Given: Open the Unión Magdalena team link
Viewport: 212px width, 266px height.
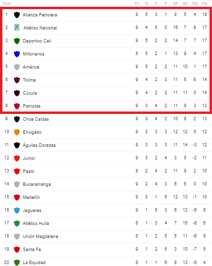Looking at the screenshot, I should 41,237.
